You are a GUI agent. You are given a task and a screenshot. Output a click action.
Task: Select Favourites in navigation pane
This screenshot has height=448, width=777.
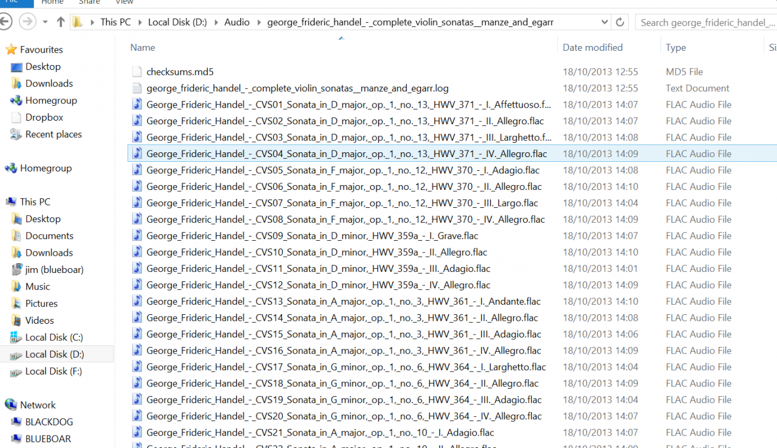tap(41, 50)
